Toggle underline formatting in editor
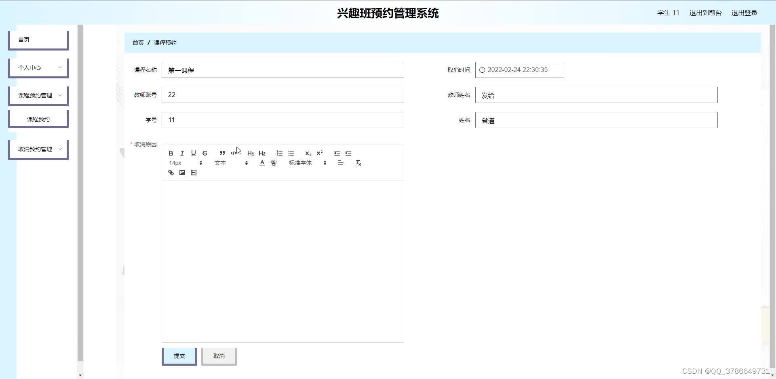 [x=194, y=153]
